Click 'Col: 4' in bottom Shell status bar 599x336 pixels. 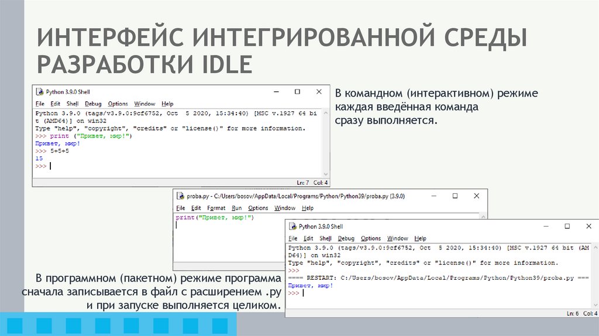click(x=590, y=313)
